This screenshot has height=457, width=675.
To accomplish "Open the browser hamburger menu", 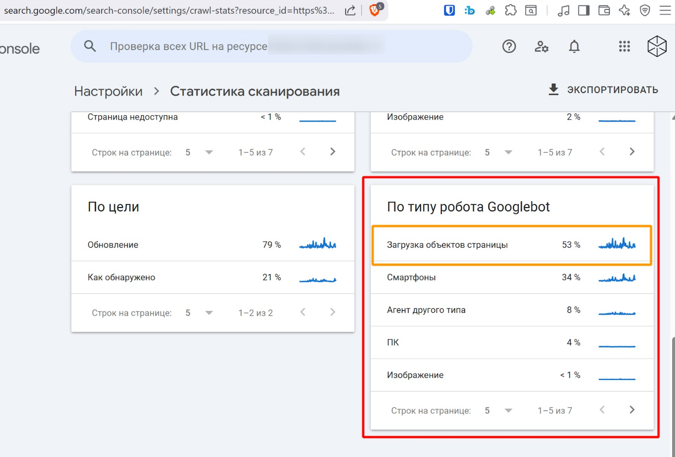I will coord(665,10).
